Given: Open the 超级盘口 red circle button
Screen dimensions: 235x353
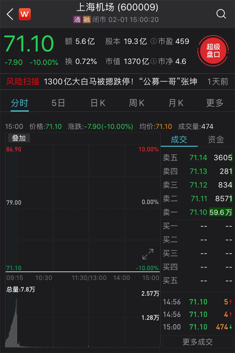Looking at the screenshot, I should (213, 51).
